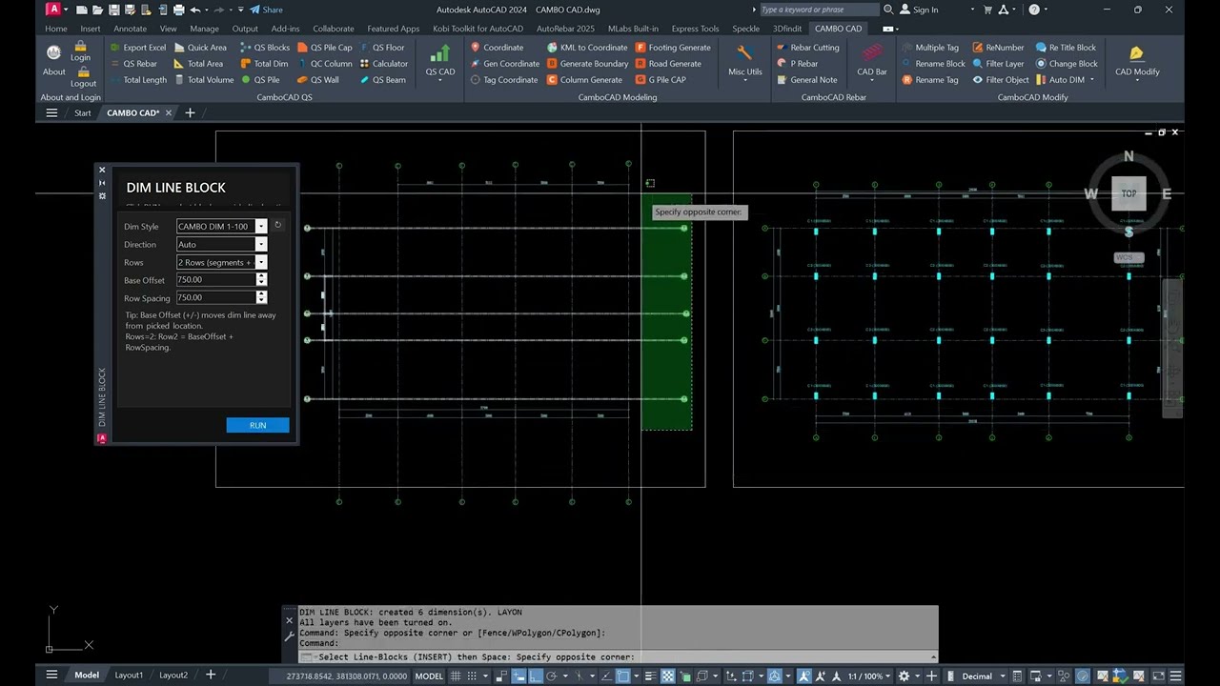Toggle transparency display in status bar
This screenshot has height=686, width=1220.
click(x=668, y=676)
